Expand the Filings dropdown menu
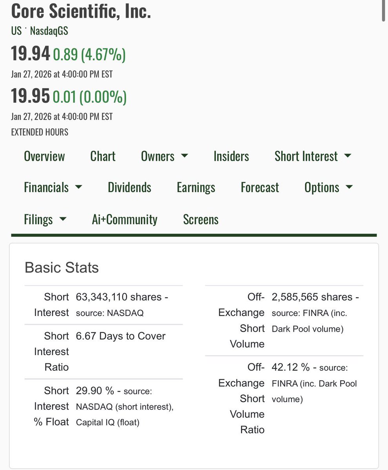This screenshot has height=470, width=388. coord(45,220)
